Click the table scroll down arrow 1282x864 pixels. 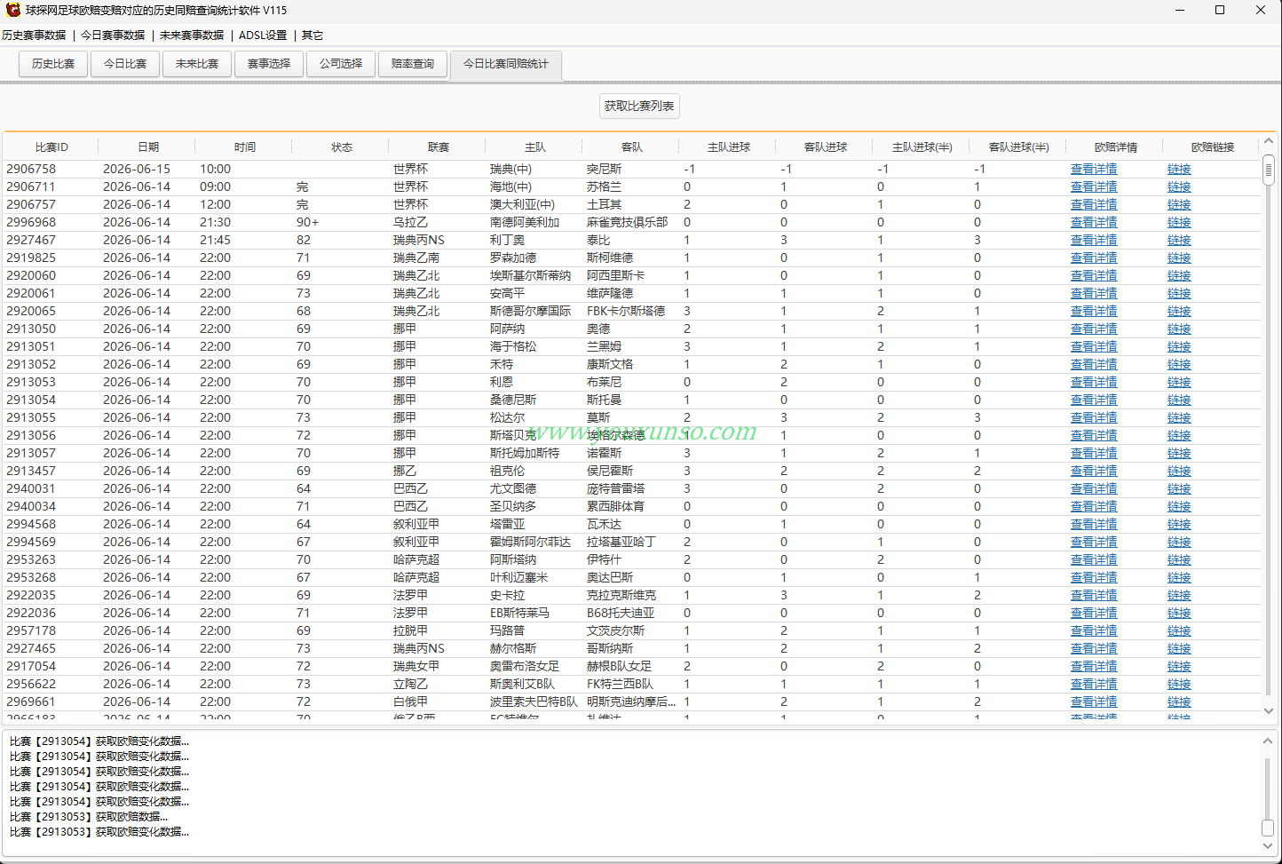point(1269,710)
